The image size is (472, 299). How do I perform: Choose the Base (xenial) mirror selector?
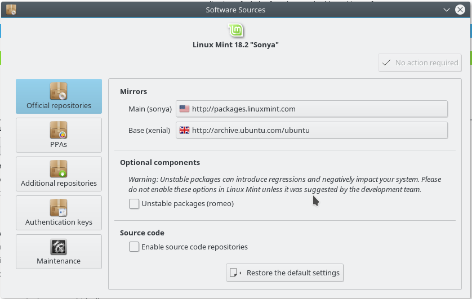tap(311, 130)
